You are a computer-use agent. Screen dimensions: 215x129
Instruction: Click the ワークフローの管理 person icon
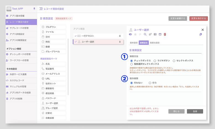tap(7, 60)
